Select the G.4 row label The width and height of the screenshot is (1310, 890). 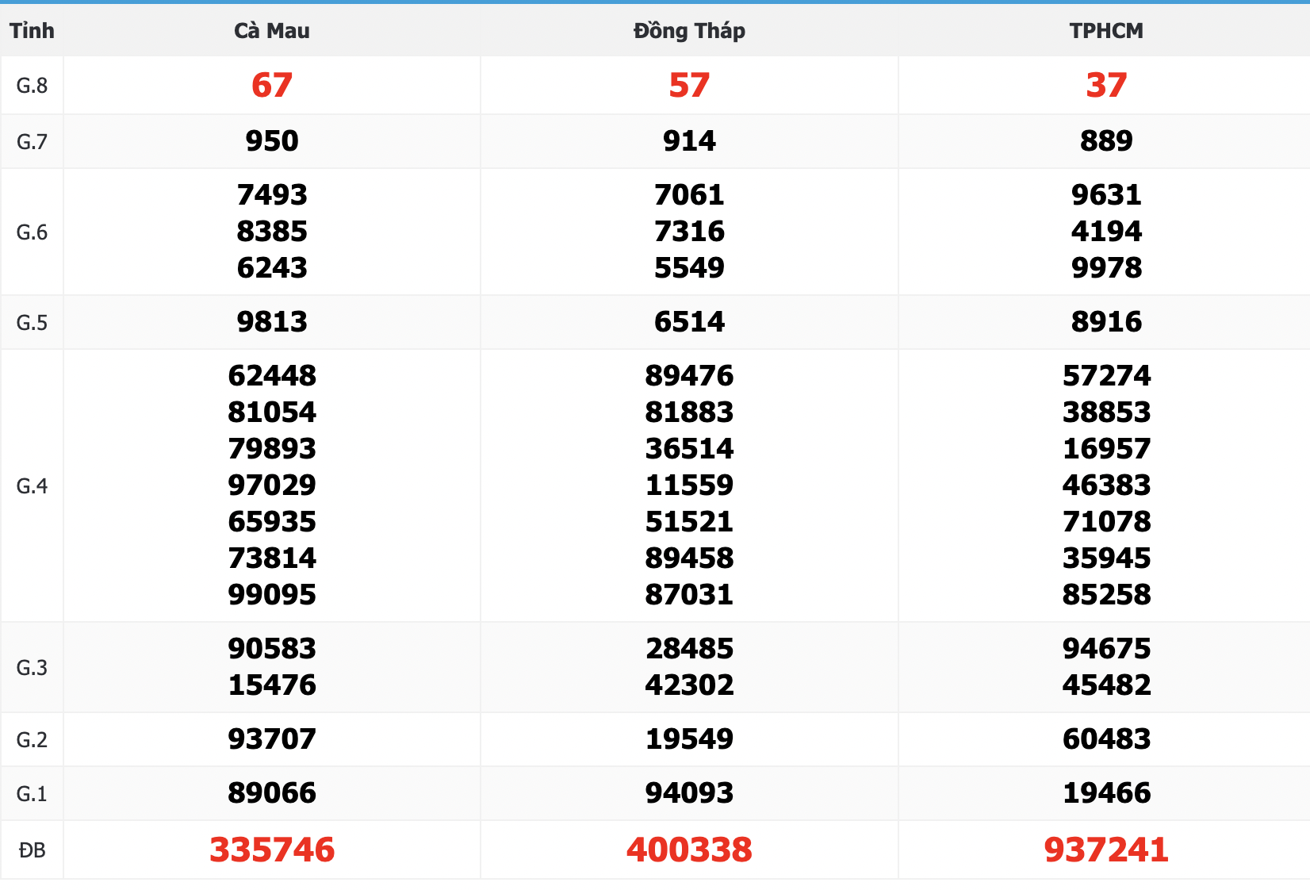32,485
